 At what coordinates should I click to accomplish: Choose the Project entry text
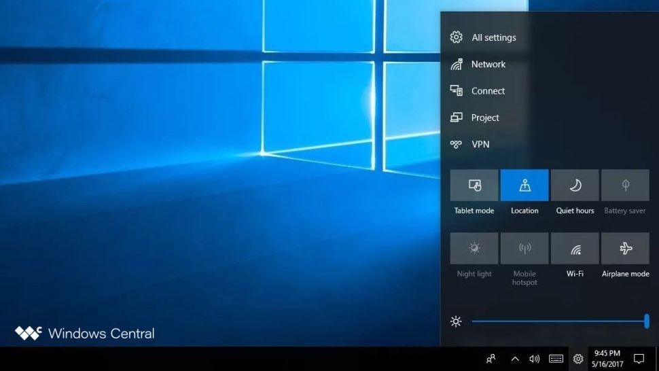click(485, 118)
